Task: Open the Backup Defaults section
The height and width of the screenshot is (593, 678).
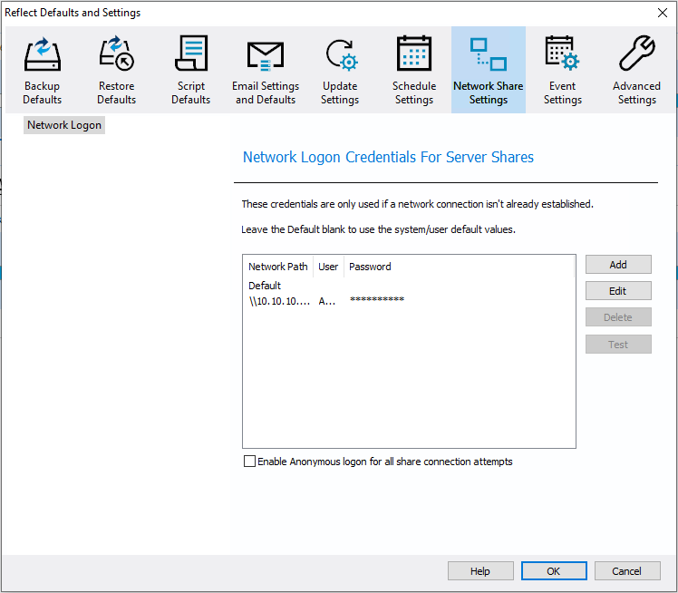Action: [42, 70]
